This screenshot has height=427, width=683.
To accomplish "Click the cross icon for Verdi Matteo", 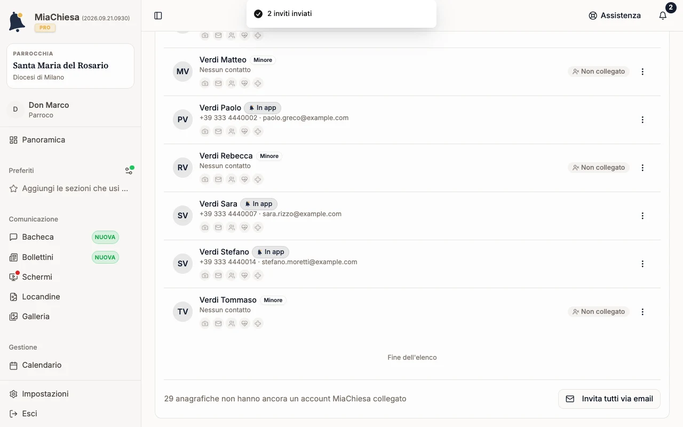I will tap(258, 83).
